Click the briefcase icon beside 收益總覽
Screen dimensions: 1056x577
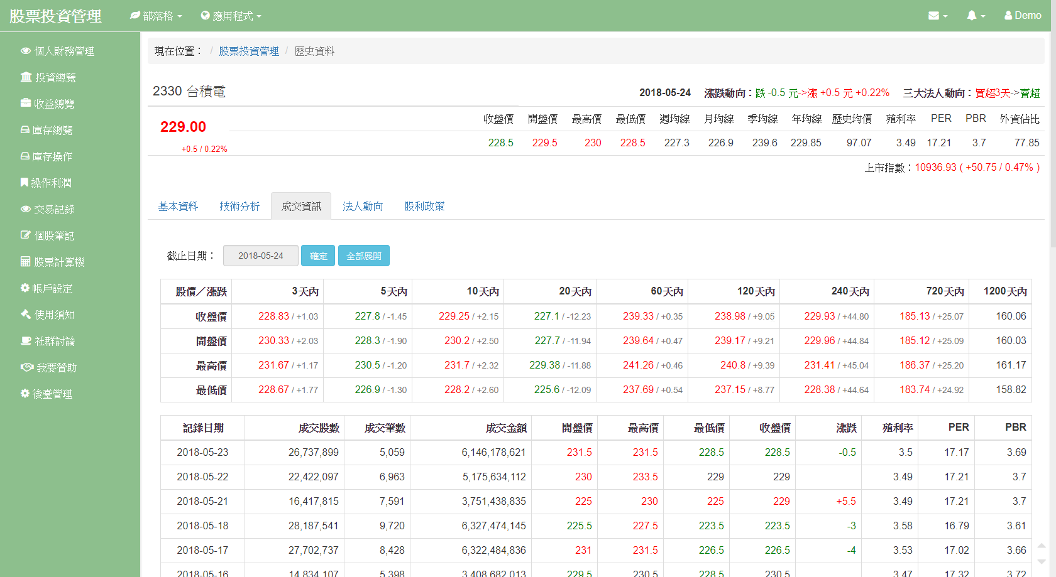tap(26, 103)
